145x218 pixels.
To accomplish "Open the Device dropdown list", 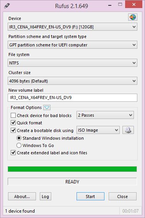I will (x=72, y=27).
